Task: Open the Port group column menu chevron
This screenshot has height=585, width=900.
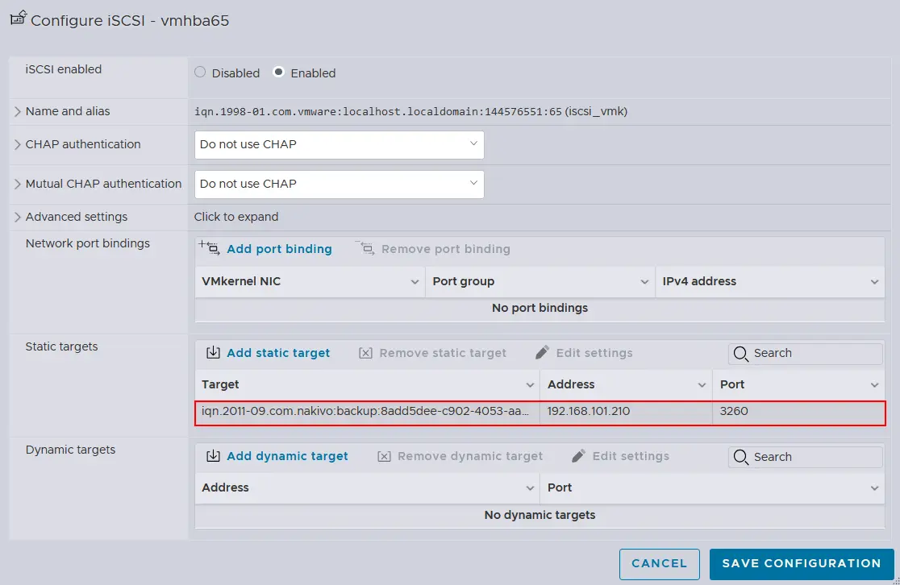Action: coord(644,281)
